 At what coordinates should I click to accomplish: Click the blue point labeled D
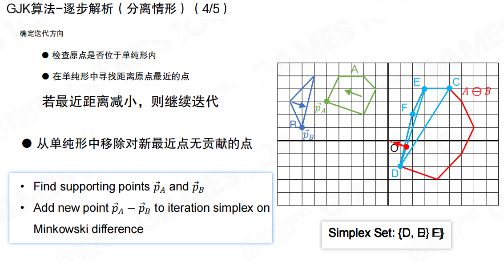(x=400, y=166)
